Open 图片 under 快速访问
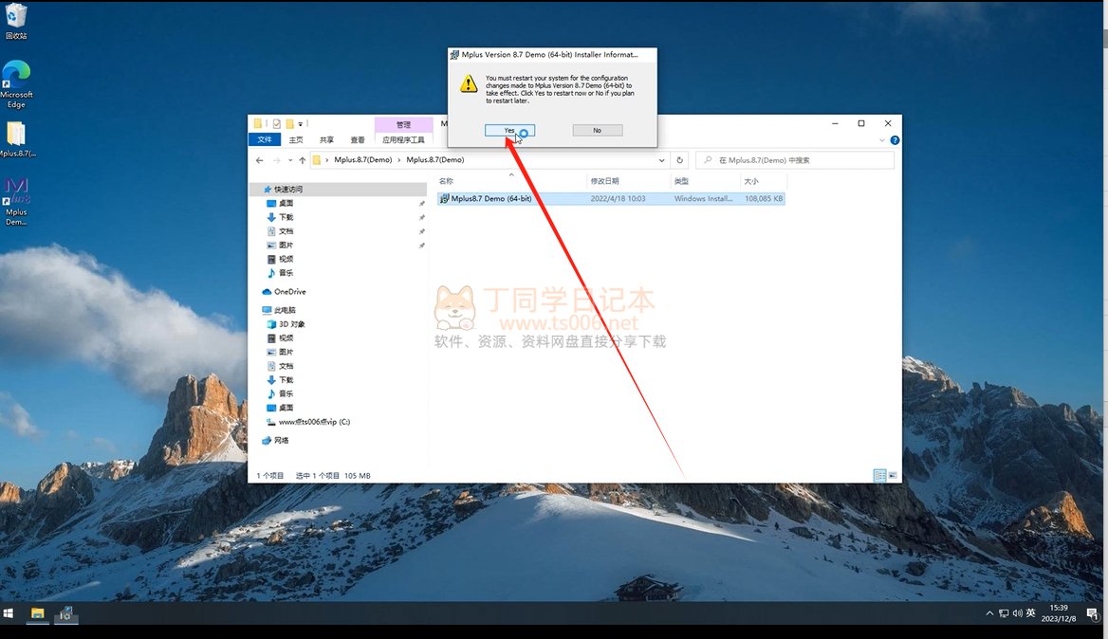This screenshot has width=1108, height=639. click(x=286, y=245)
